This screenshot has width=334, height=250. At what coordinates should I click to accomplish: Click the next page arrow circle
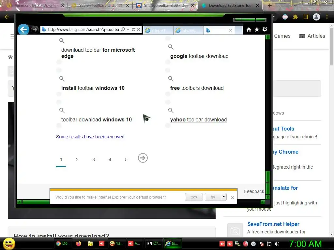click(x=143, y=158)
